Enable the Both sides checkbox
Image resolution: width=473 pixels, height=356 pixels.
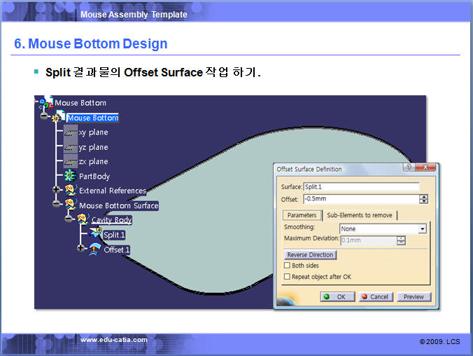pos(287,266)
